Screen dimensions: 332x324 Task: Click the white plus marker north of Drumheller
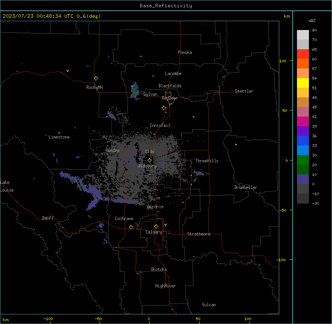[236, 144]
